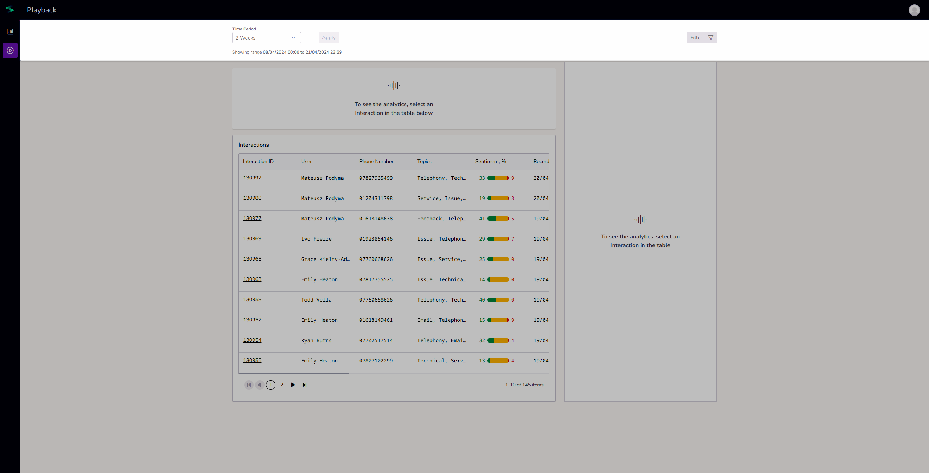Open the analytics chart sidebar icon
The width and height of the screenshot is (929, 473).
click(10, 32)
